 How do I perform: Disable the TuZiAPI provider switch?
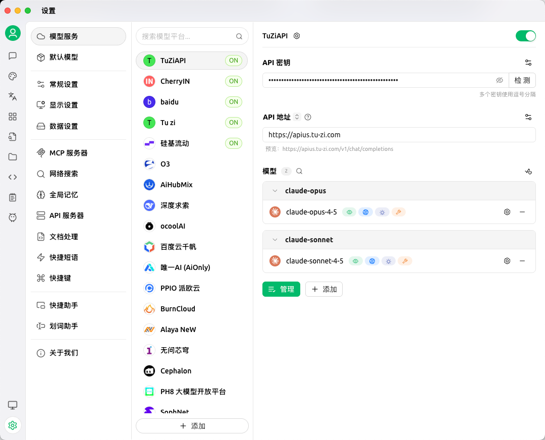pos(525,36)
